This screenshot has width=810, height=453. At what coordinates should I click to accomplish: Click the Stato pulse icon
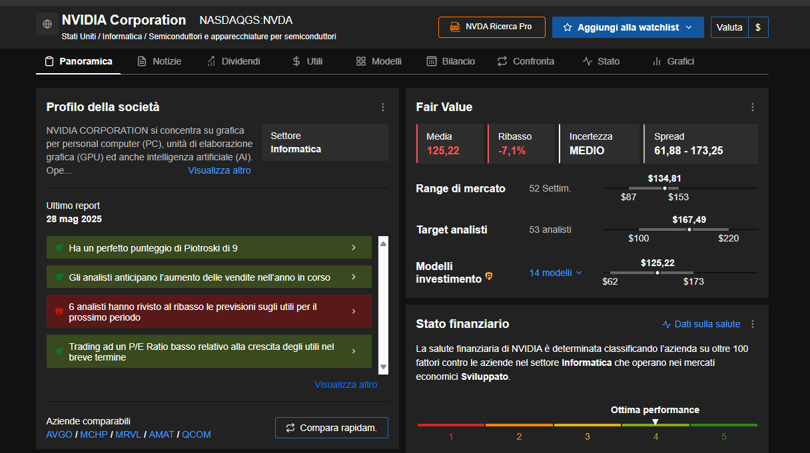point(587,61)
